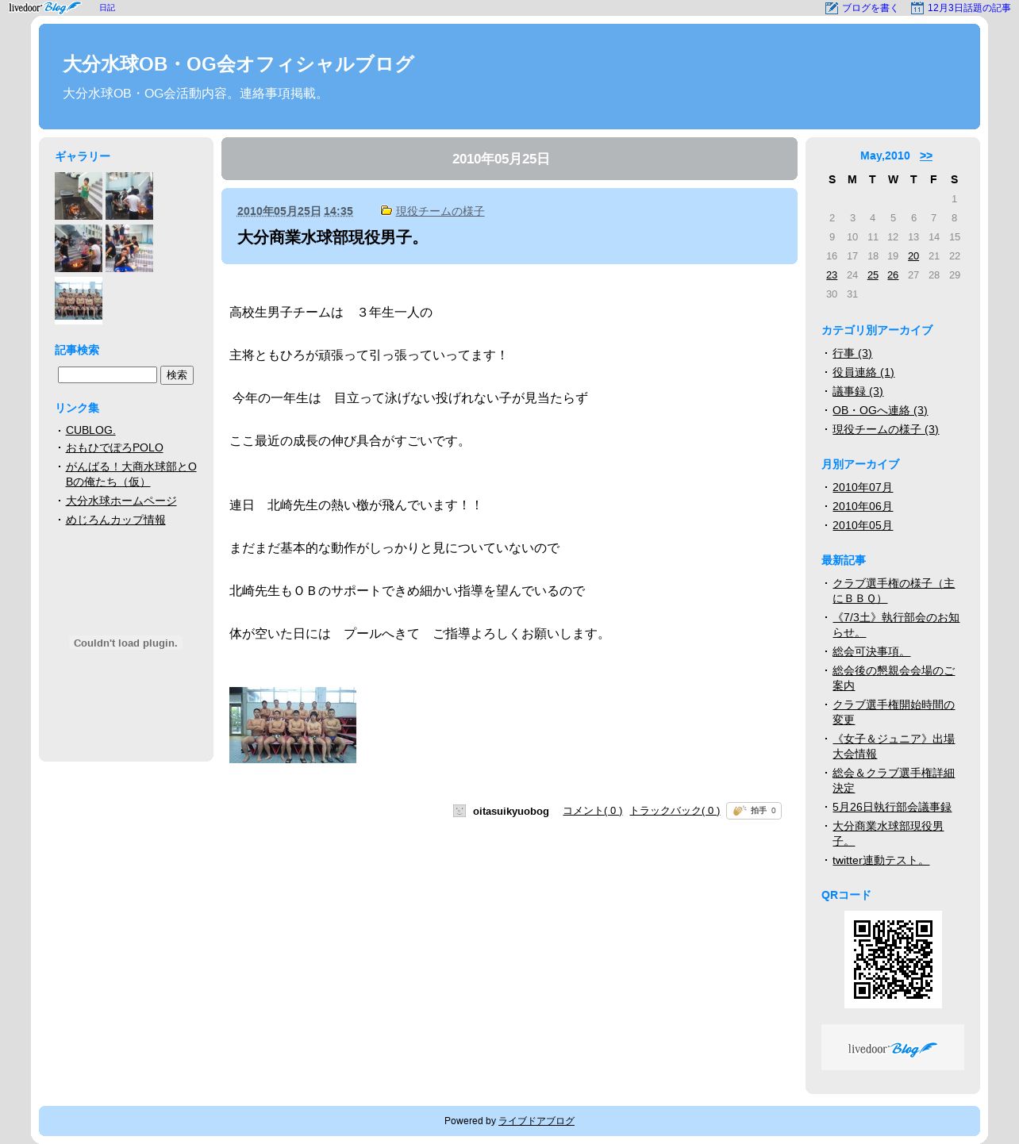Open recent post 総会可決事項。
Viewport: 1019px width, 1144px height.
tap(871, 651)
